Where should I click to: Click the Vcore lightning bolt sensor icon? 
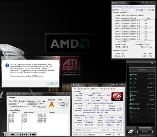click(x=131, y=75)
